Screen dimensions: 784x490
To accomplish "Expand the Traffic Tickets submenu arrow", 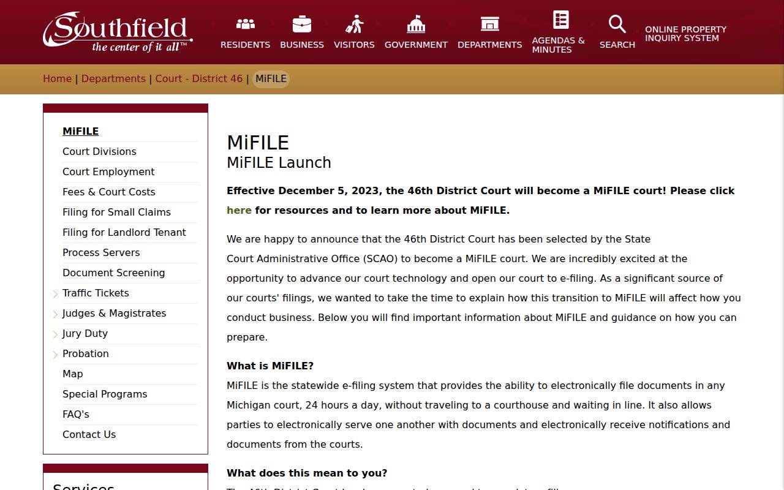I will pos(55,294).
